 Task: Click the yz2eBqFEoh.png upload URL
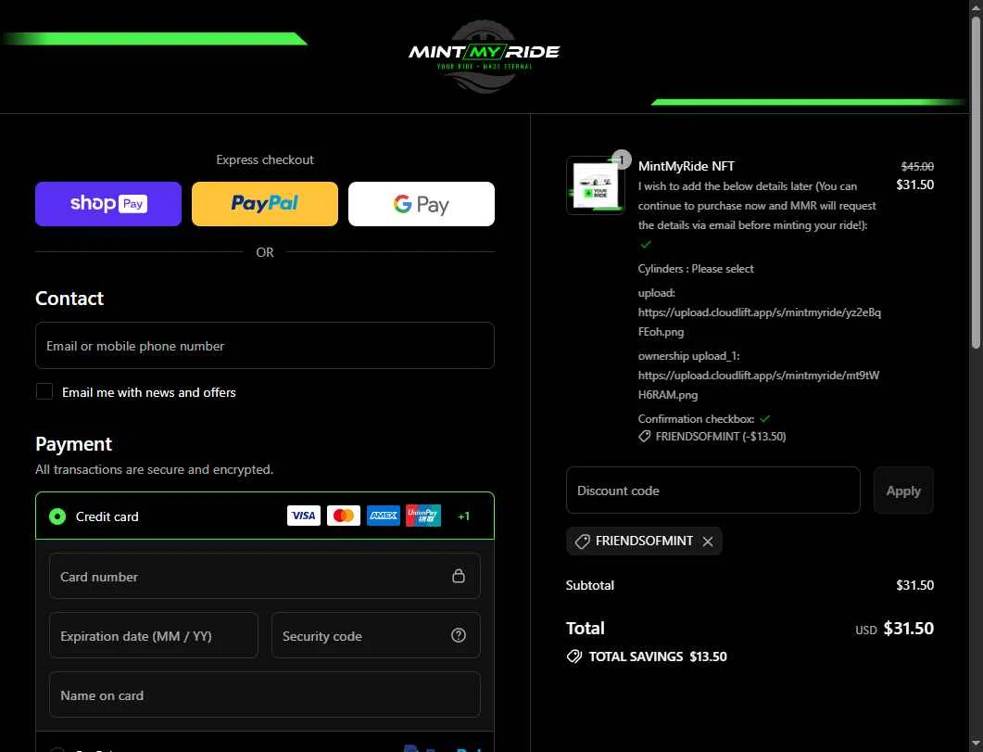tap(759, 322)
